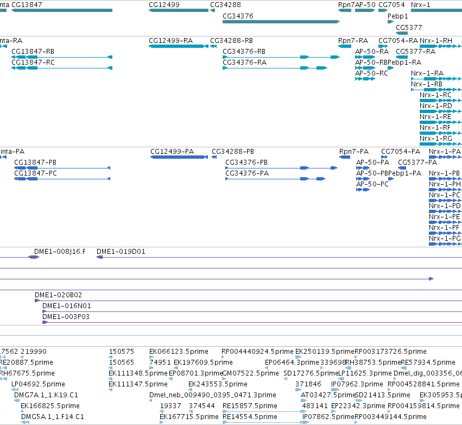
Task: Click the CG5377-RA transcript label
Action: (415, 51)
